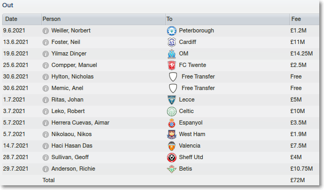
Task: Select player Leko, Robert
Action: point(68,111)
